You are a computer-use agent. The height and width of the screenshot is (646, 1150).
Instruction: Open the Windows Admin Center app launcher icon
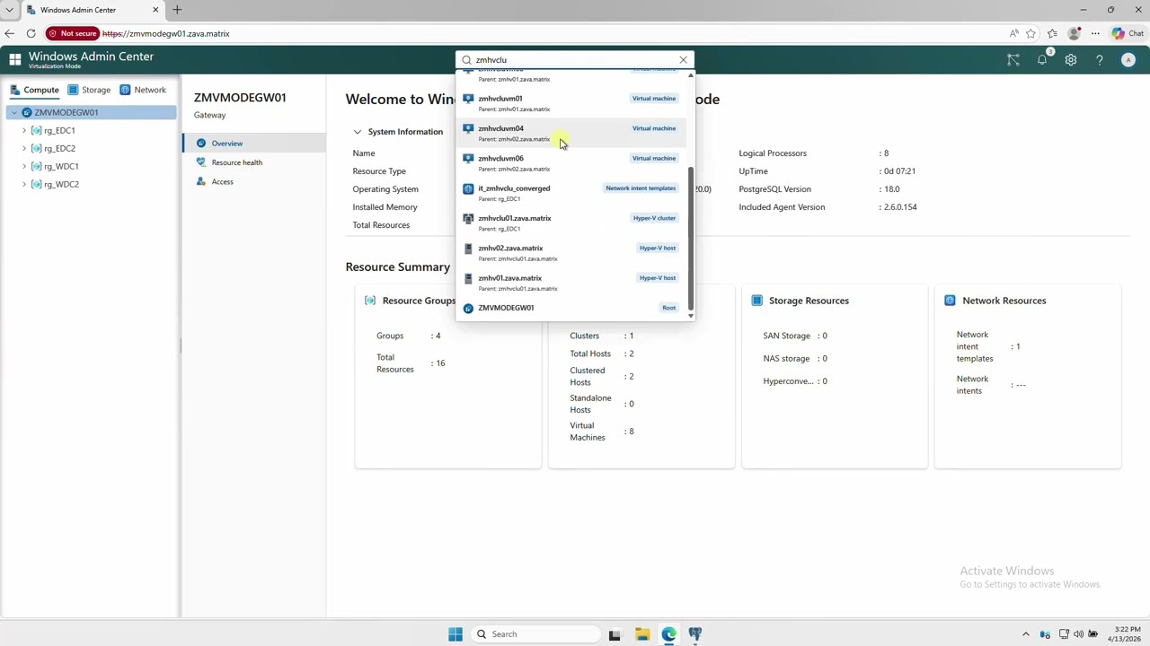coord(15,60)
